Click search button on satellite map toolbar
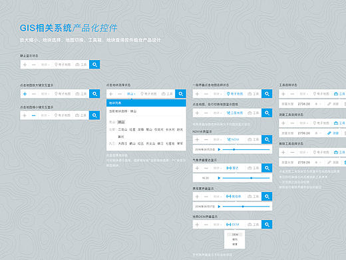 pos(267,113)
